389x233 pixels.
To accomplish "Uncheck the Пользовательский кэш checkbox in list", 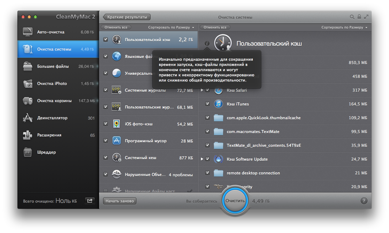I will click(106, 40).
